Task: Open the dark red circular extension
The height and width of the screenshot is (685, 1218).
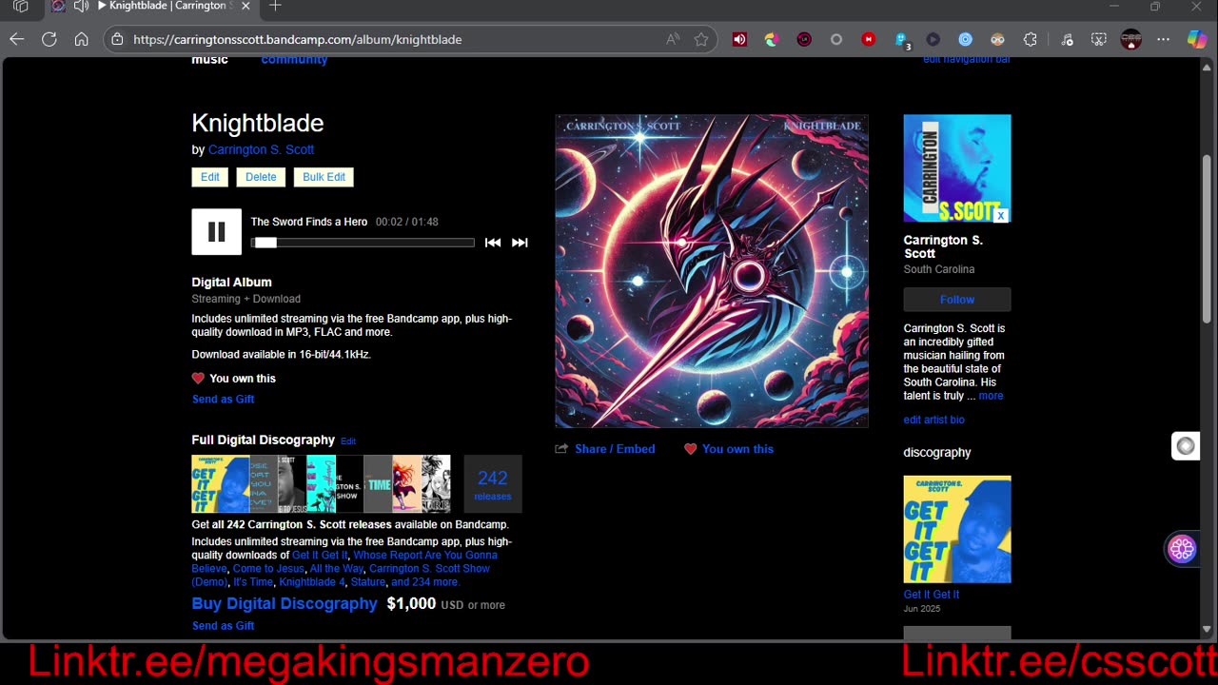Action: pyautogui.click(x=804, y=39)
